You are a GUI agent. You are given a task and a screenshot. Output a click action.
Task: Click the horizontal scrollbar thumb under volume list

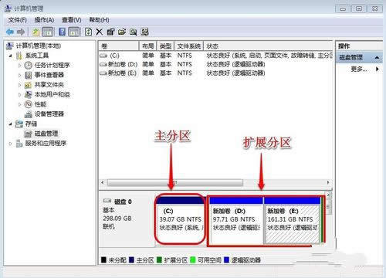(175, 183)
